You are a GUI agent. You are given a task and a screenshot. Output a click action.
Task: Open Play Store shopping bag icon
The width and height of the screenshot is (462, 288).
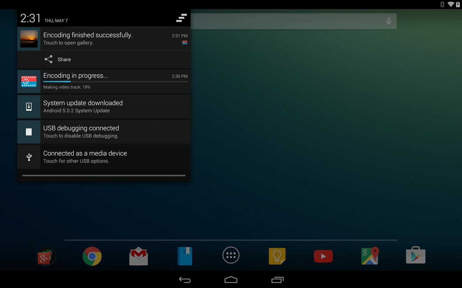coord(416,256)
